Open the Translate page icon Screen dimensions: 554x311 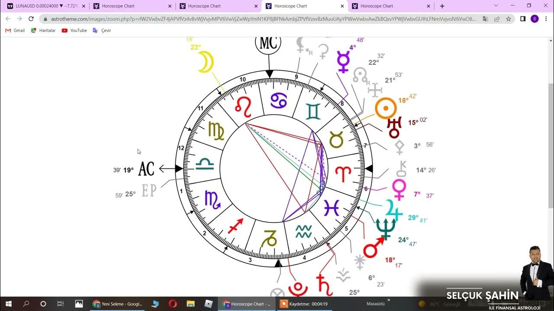coord(485,19)
